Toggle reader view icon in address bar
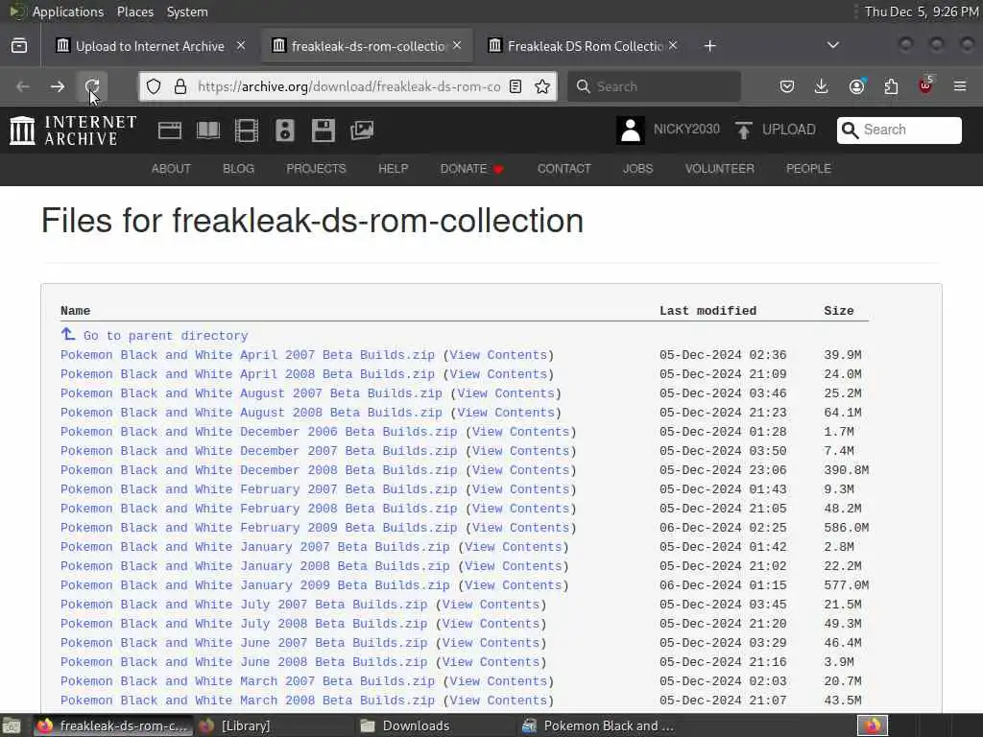The image size is (983, 737). click(515, 86)
